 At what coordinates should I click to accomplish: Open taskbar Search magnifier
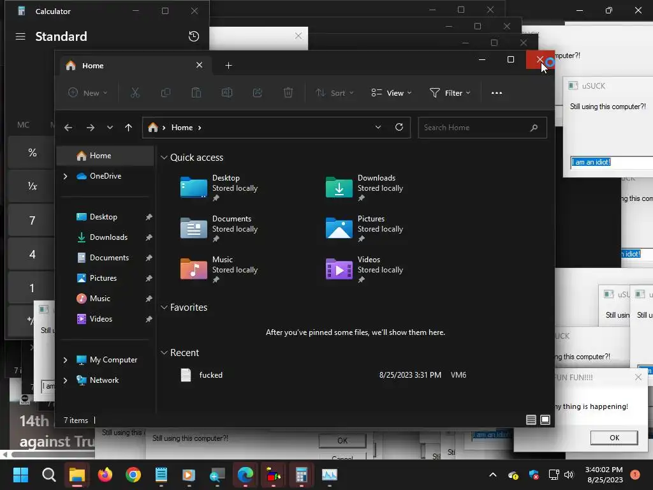[x=48, y=475]
